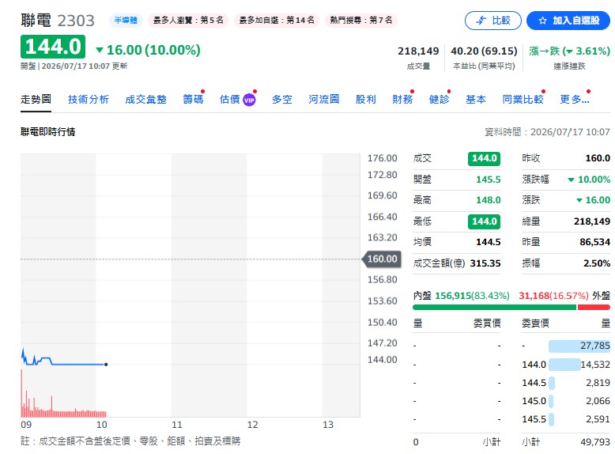This screenshot has height=454, width=615.
Task: Click the 27,785 sell volume bar
Action: pyautogui.click(x=579, y=346)
